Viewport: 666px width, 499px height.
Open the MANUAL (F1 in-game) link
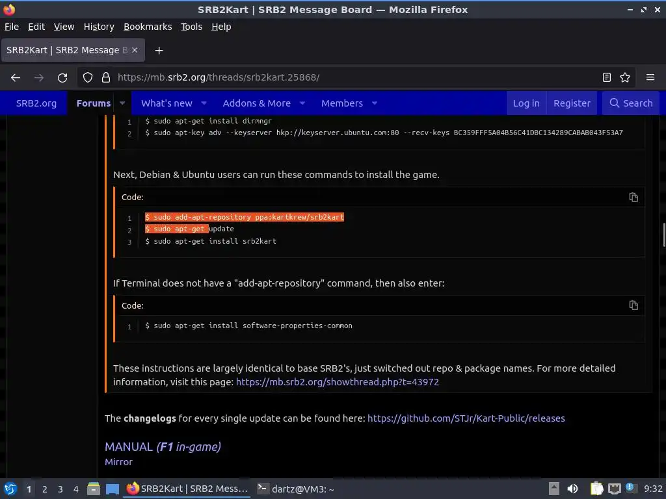coord(163,447)
